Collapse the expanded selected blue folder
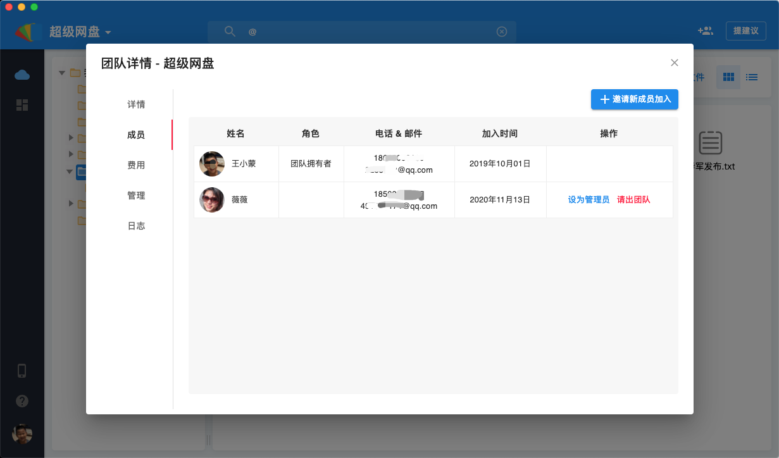This screenshot has width=779, height=458. pyautogui.click(x=70, y=171)
